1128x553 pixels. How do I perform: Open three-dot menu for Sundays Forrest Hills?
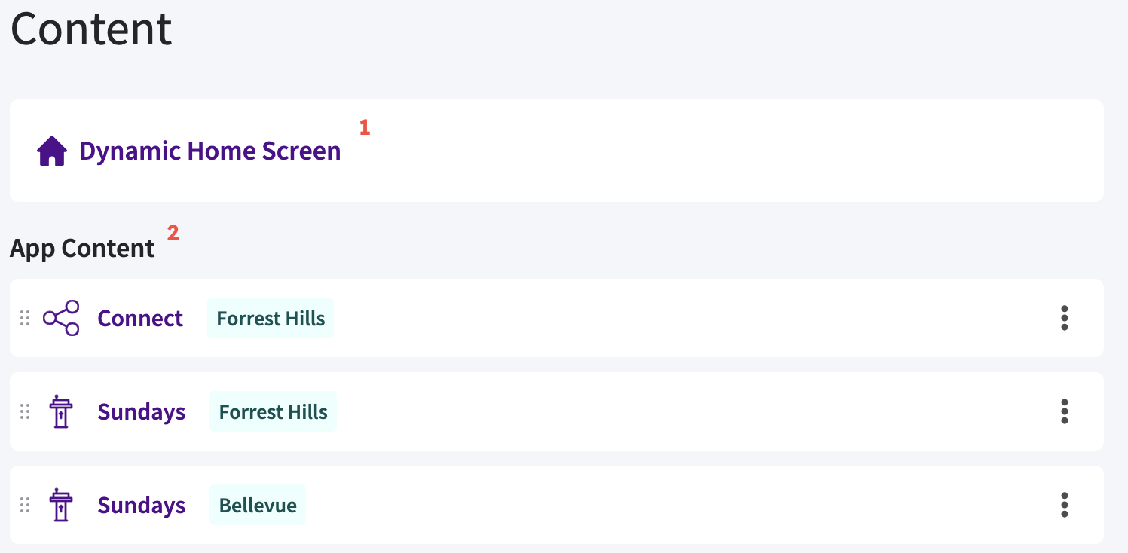click(1064, 411)
